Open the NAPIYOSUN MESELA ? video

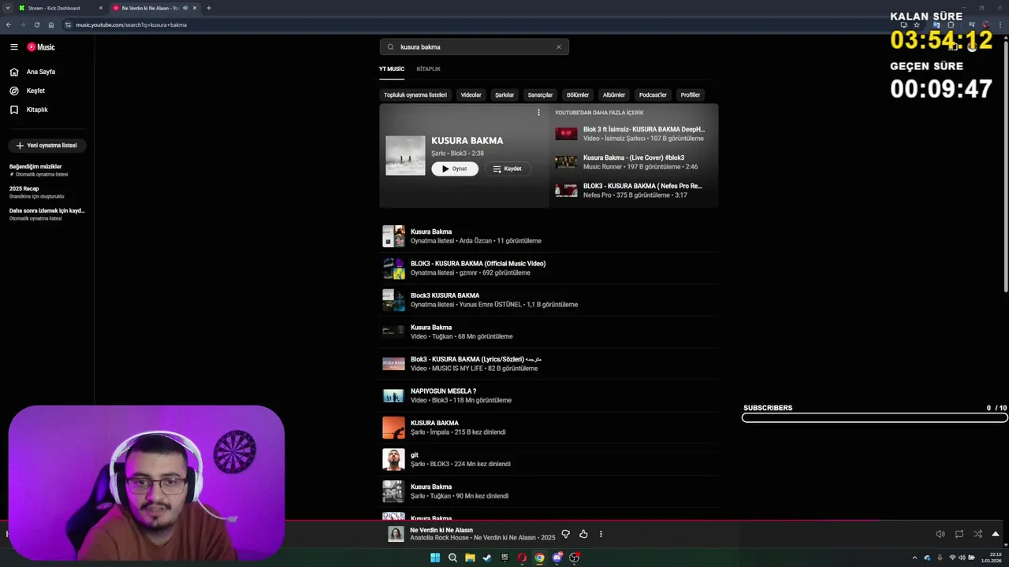coord(549,395)
